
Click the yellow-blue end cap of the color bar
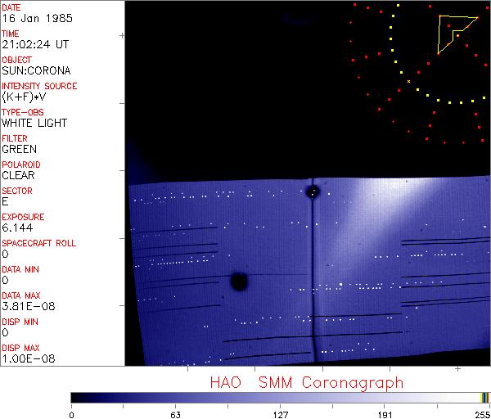[x=484, y=397]
